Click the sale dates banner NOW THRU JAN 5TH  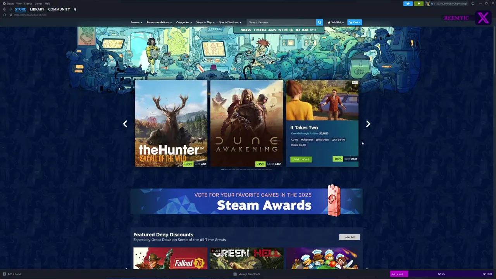279,30
